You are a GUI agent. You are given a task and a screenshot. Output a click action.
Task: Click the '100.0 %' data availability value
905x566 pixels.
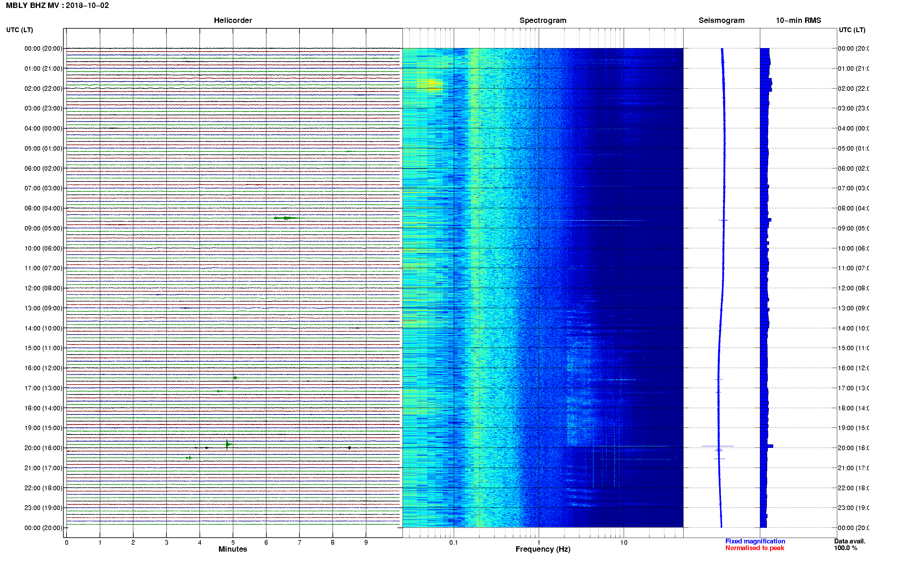845,548
